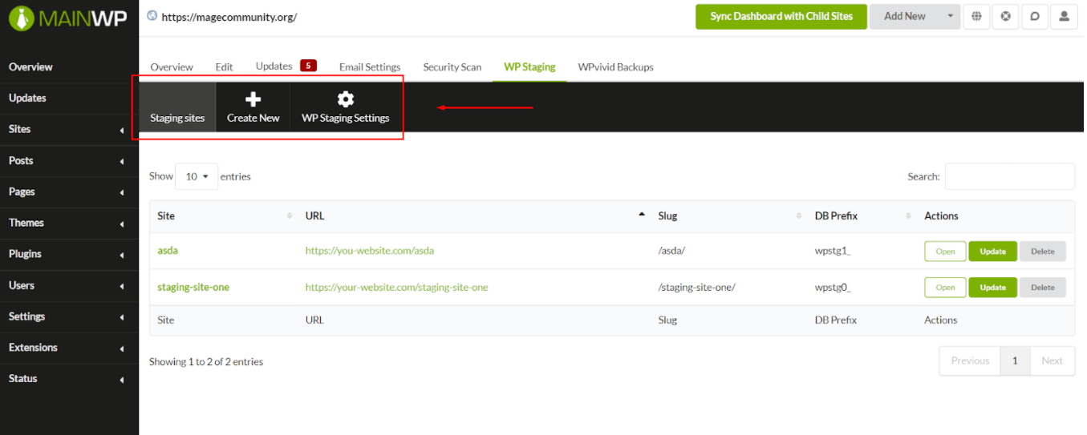The image size is (1087, 435).
Task: Click the globe icon beside the site URL
Action: pos(152,15)
